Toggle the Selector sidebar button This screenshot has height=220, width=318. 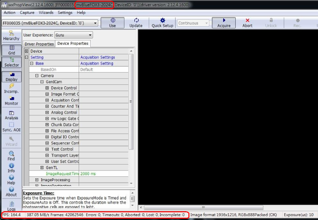(12, 62)
